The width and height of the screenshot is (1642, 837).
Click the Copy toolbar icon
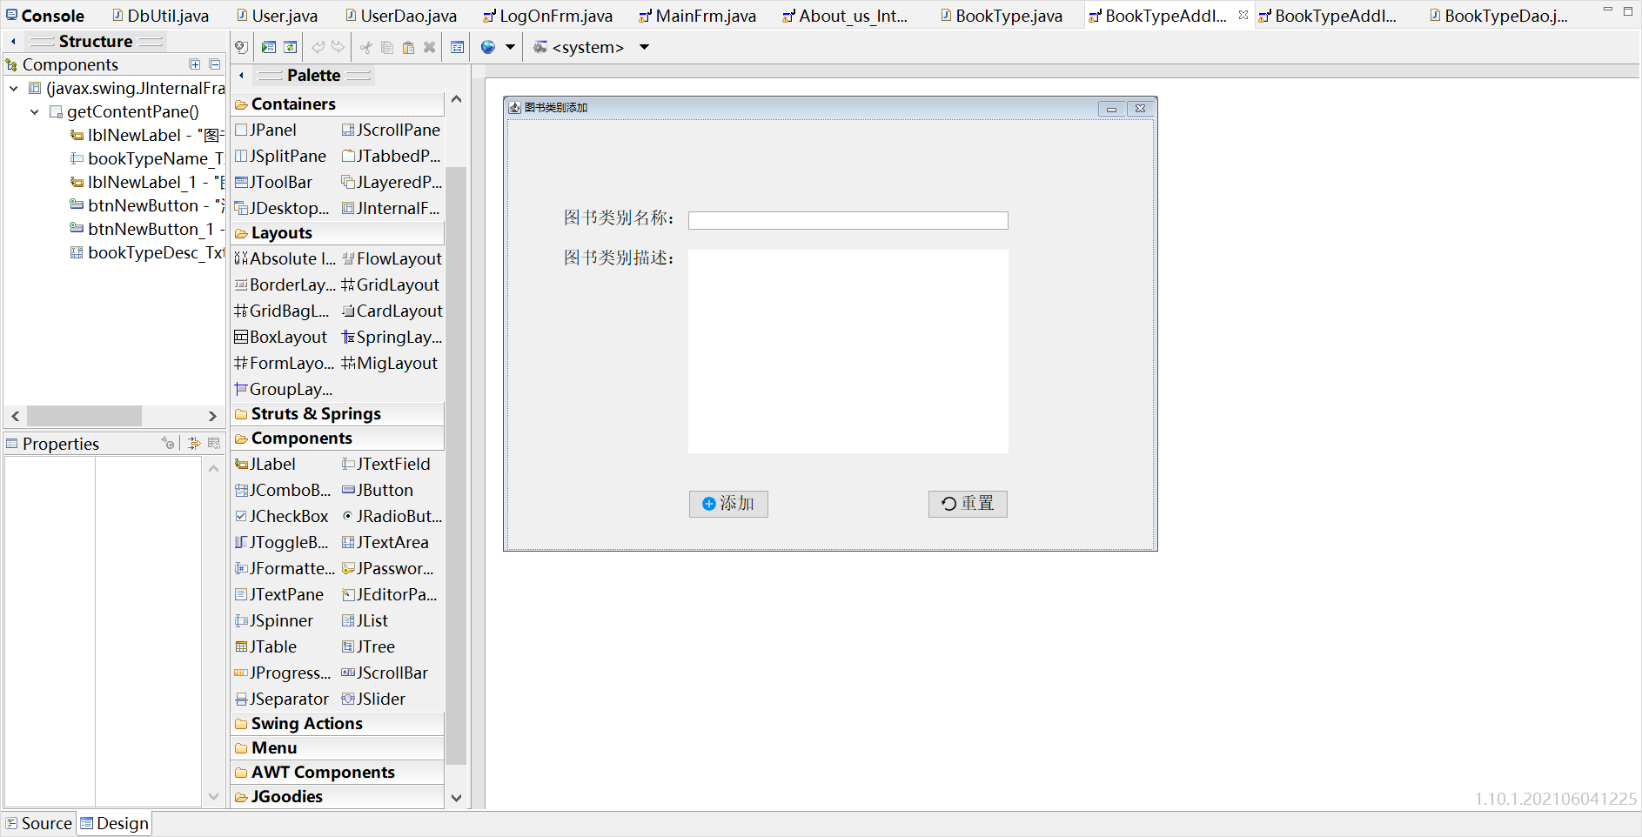[x=386, y=47]
